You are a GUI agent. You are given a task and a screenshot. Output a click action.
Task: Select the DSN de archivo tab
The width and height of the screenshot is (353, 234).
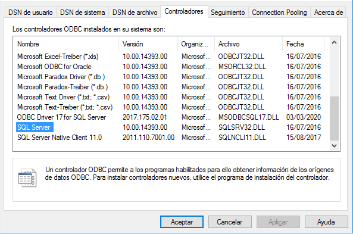tap(135, 13)
